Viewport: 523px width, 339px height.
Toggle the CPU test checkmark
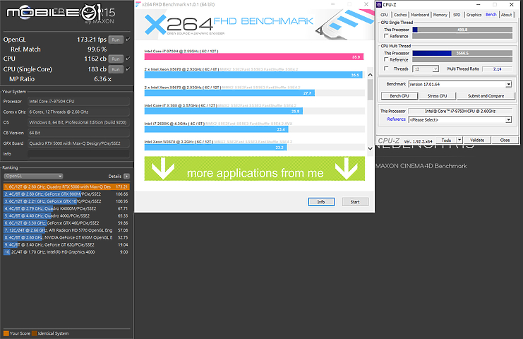[x=128, y=59]
